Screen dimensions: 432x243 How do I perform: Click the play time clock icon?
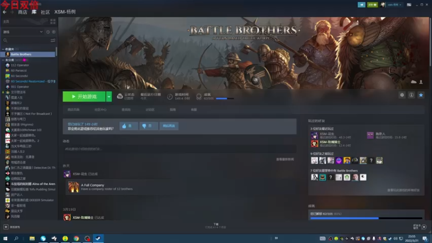(x=170, y=97)
